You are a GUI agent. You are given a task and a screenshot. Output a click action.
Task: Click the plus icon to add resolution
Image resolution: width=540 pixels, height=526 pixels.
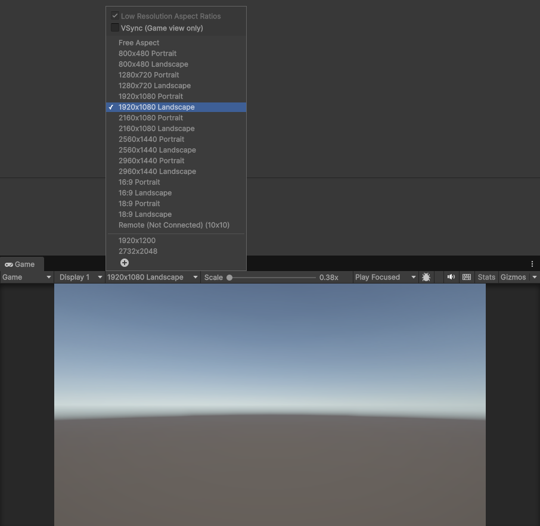125,263
